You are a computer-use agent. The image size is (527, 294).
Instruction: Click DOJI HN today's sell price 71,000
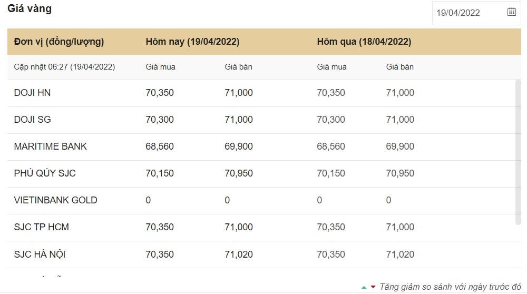point(239,93)
